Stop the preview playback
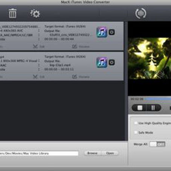 140,108
